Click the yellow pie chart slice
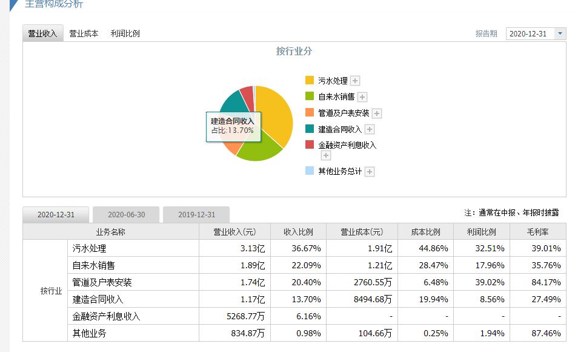Image resolution: width=575 pixels, height=352 pixels. (x=274, y=115)
